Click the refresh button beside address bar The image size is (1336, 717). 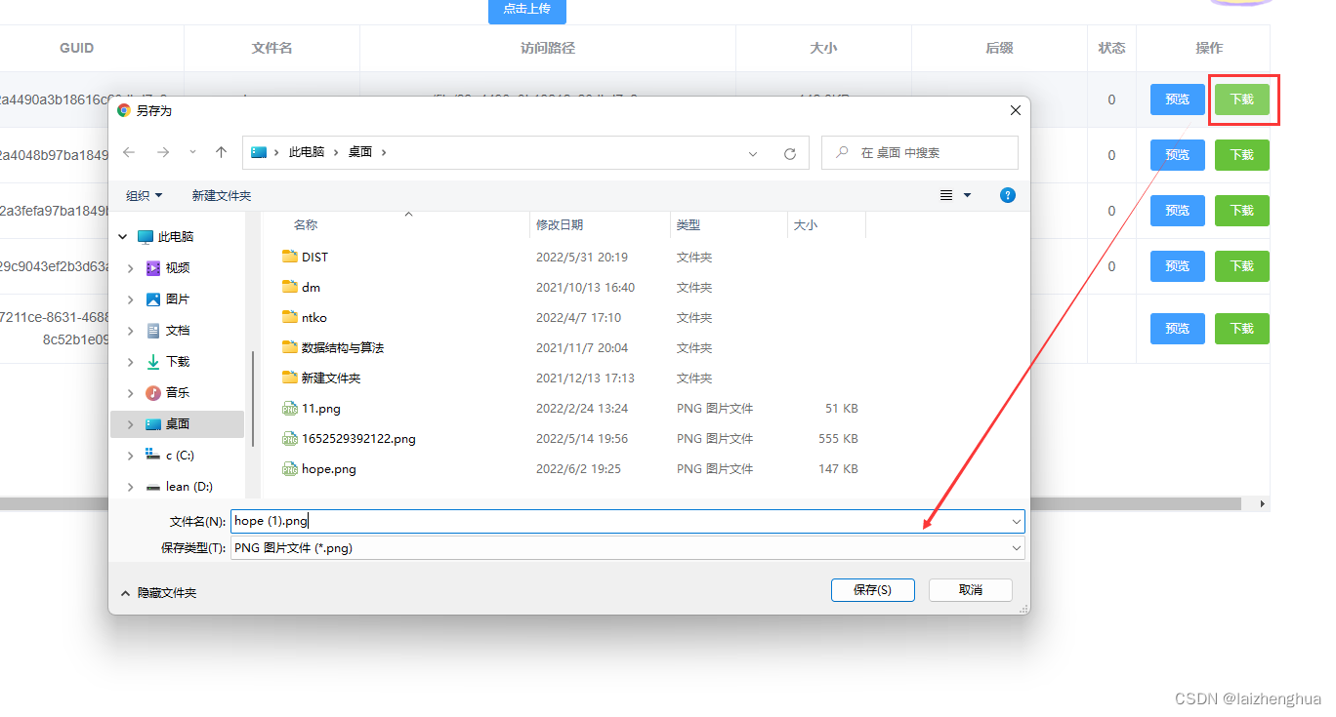tap(790, 153)
